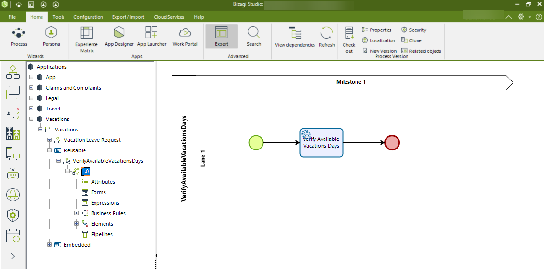Open the Organization buildings sidebar module
The width and height of the screenshot is (544, 269).
pos(13,133)
